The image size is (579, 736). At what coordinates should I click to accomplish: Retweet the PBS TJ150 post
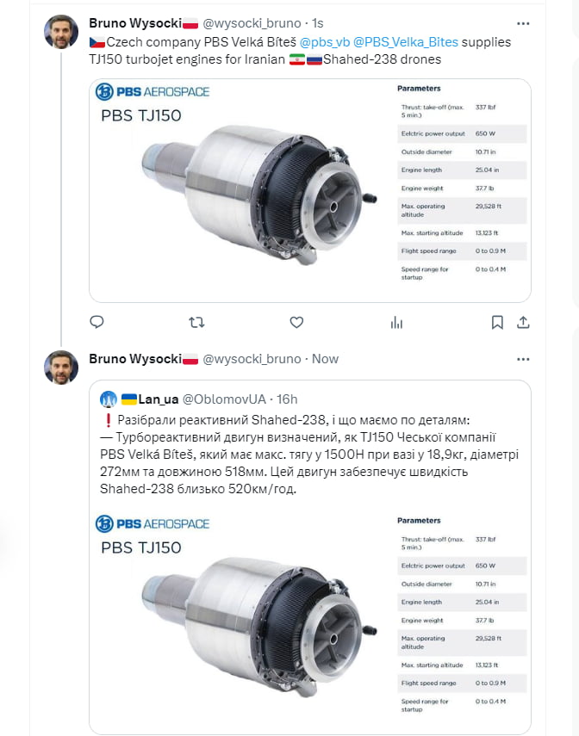tap(196, 321)
